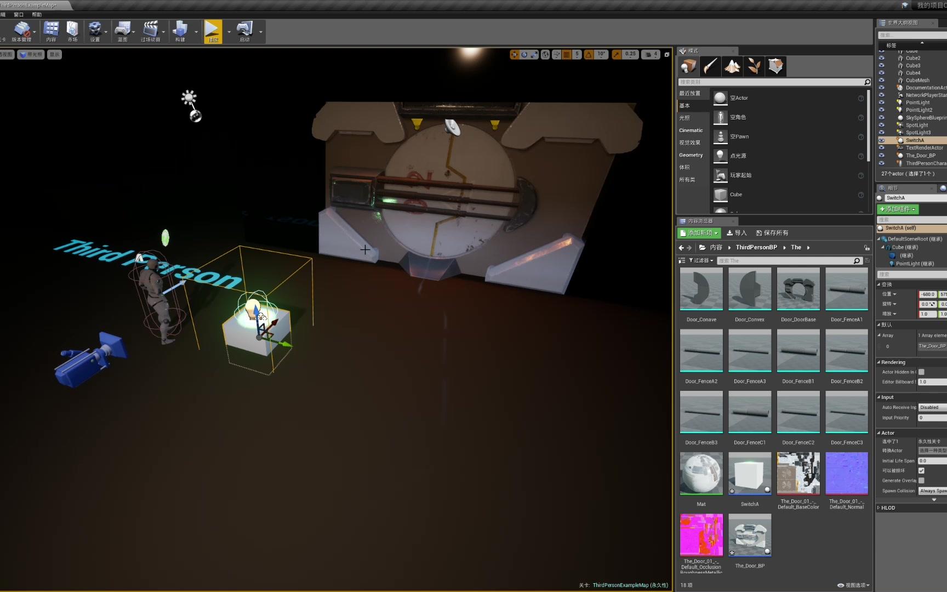The height and width of the screenshot is (592, 947).
Task: Open the 蓝图 (Blueprints) toolbar icon
Action: click(123, 31)
